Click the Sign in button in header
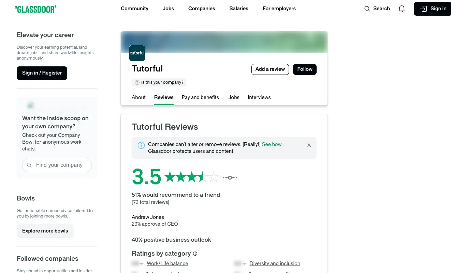 pos(433,9)
